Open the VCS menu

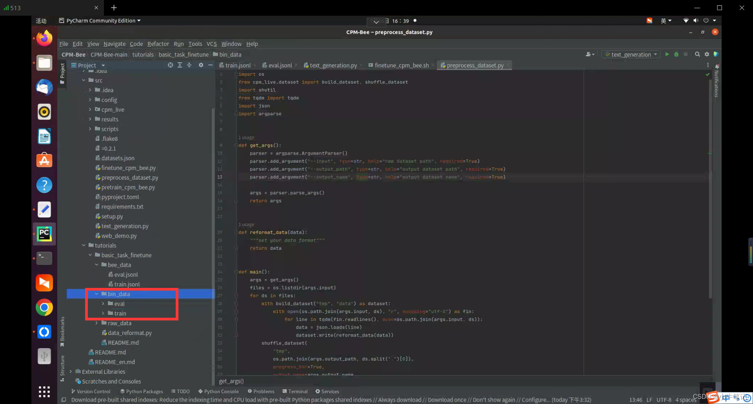point(212,44)
